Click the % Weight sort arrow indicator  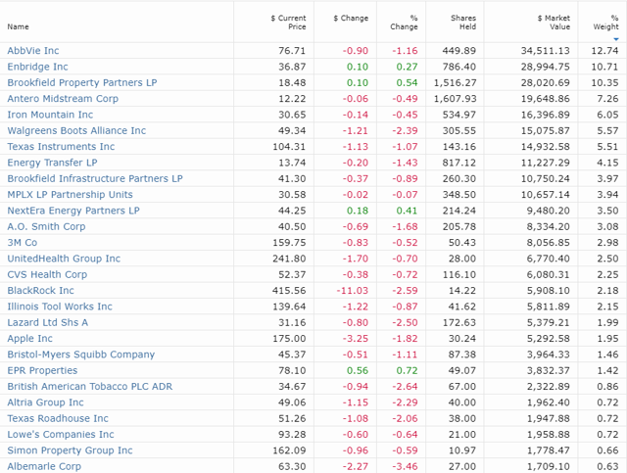(x=616, y=39)
